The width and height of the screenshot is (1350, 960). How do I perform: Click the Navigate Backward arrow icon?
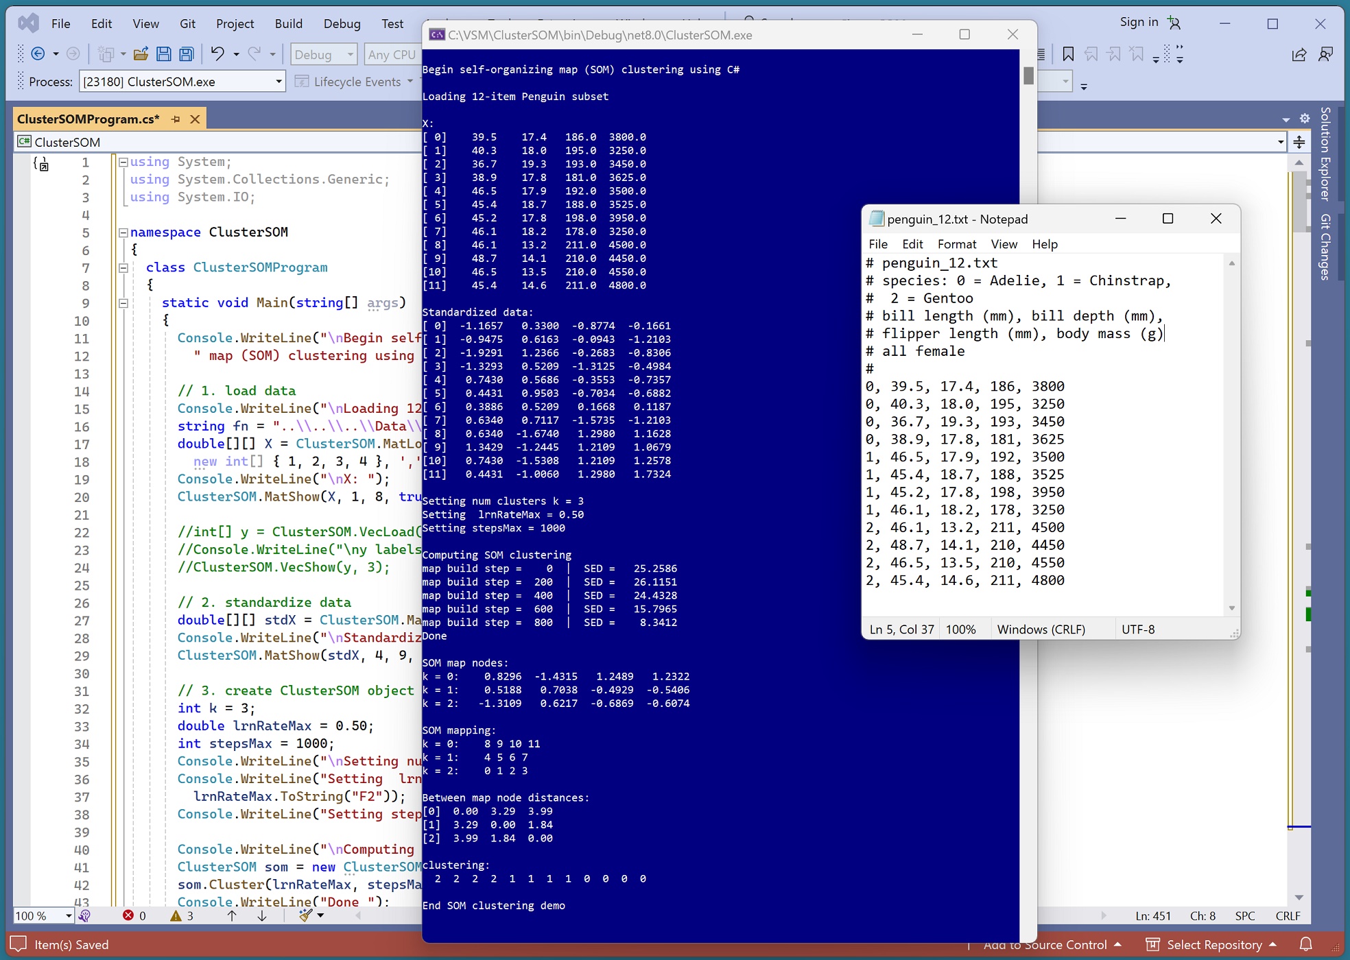pyautogui.click(x=38, y=54)
